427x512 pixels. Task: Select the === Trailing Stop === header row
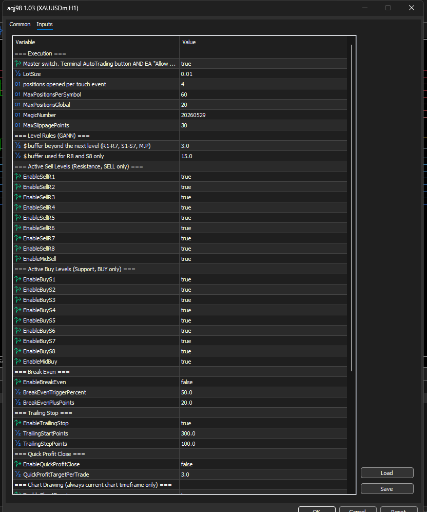click(180, 413)
